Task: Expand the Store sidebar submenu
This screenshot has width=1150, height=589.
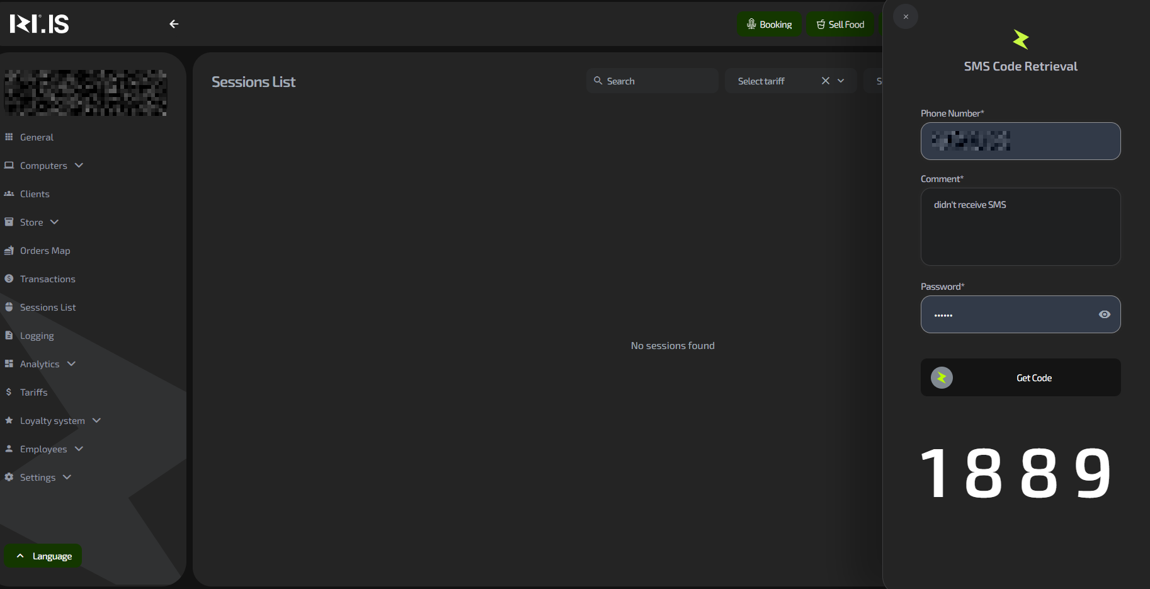Action: point(54,222)
